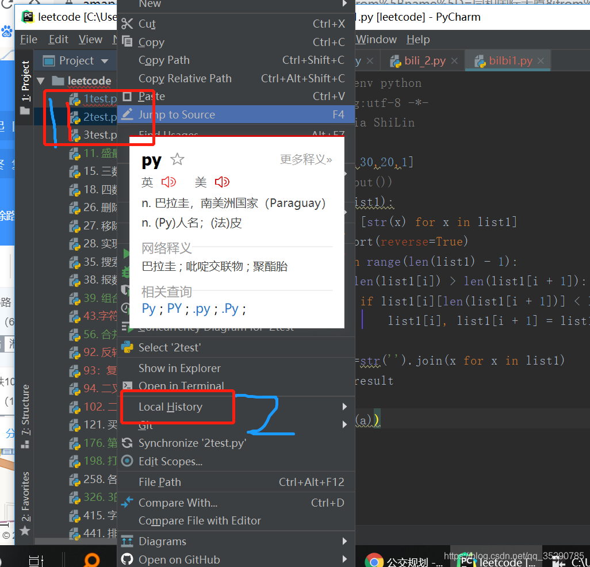Click the Jump to Source pencil icon
This screenshot has height=567, width=590.
[x=127, y=114]
